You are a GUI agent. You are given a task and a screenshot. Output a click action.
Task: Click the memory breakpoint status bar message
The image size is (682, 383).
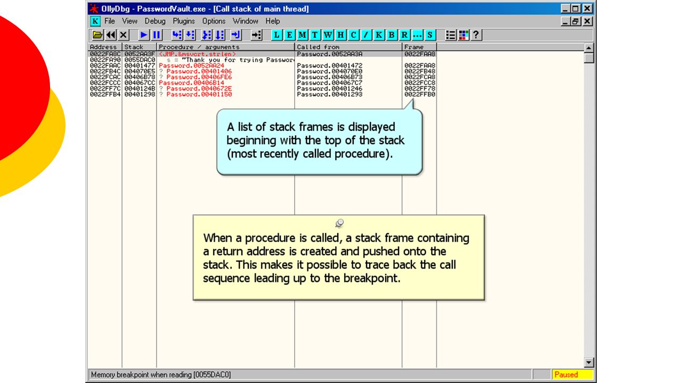click(161, 374)
